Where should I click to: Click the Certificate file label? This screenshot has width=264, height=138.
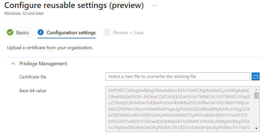(x=33, y=77)
